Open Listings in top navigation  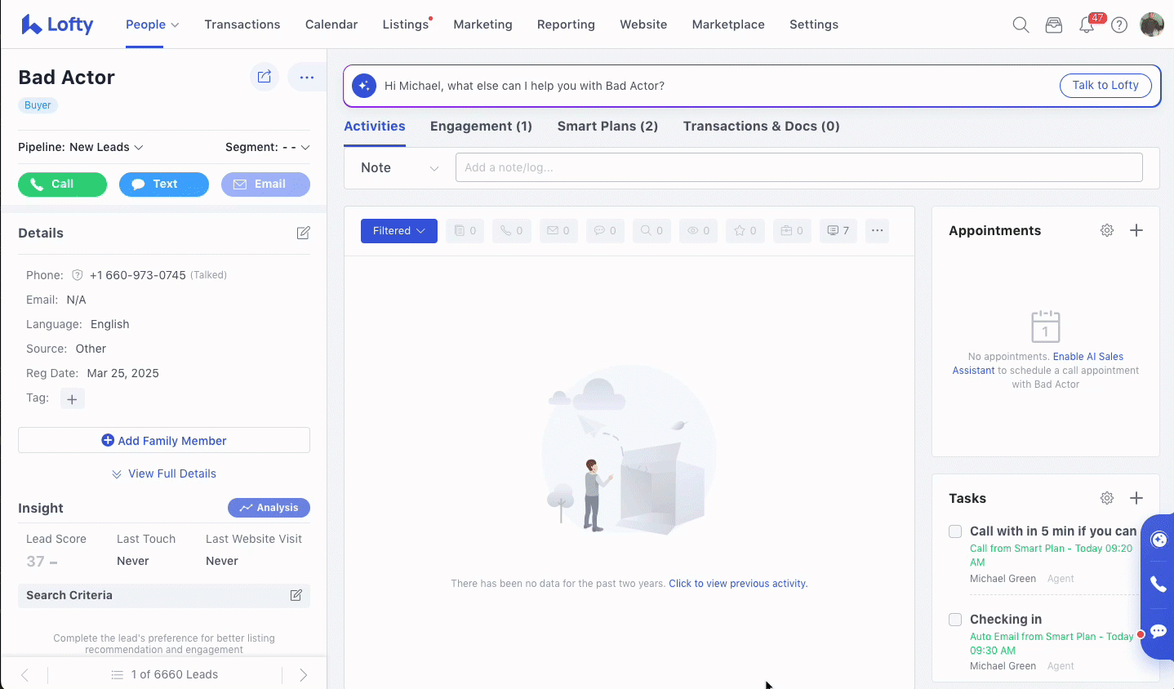[406, 24]
